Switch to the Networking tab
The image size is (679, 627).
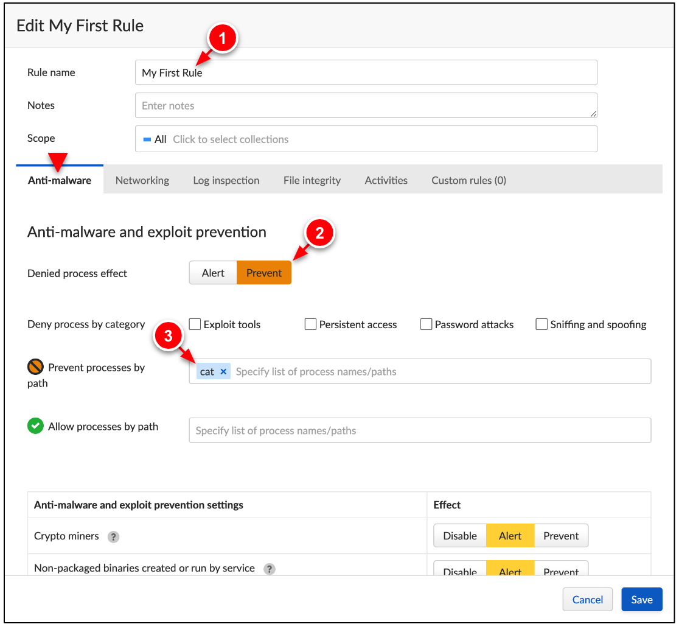pos(142,180)
